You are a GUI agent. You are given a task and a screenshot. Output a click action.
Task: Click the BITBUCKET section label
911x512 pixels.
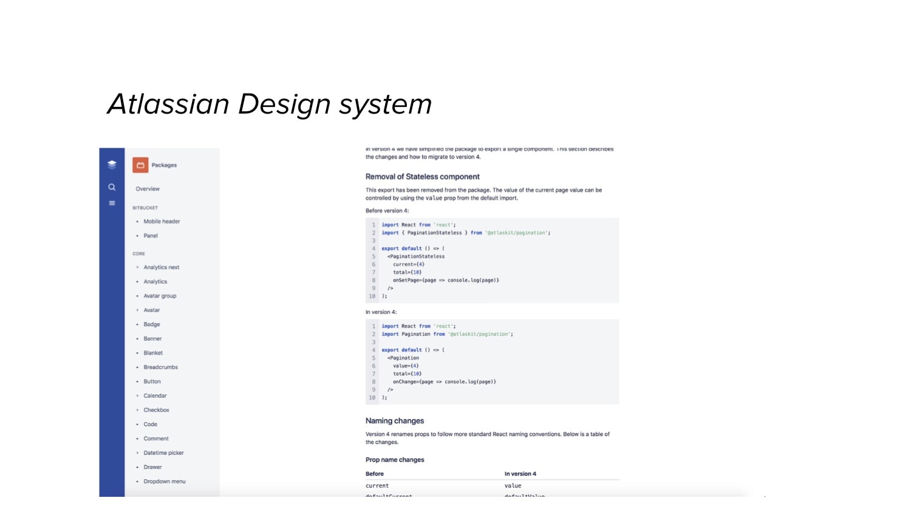point(145,208)
